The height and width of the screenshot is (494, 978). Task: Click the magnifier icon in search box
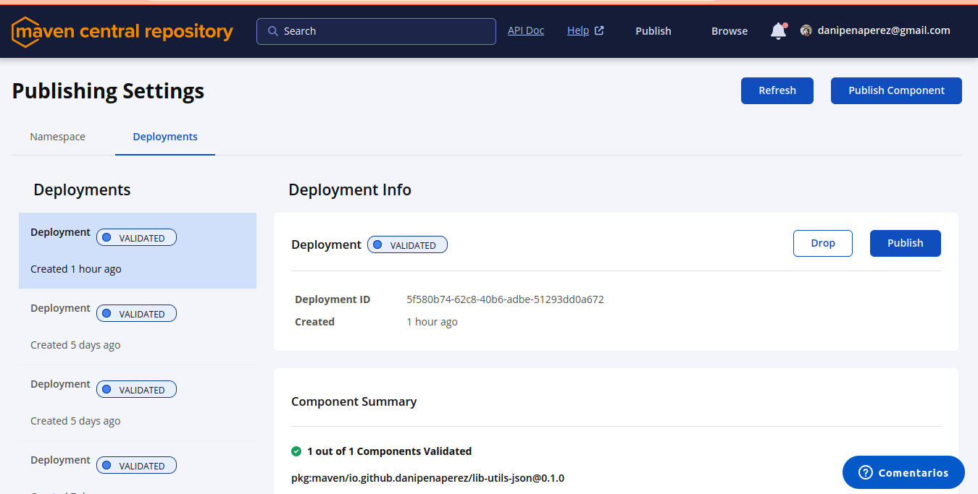pos(273,31)
